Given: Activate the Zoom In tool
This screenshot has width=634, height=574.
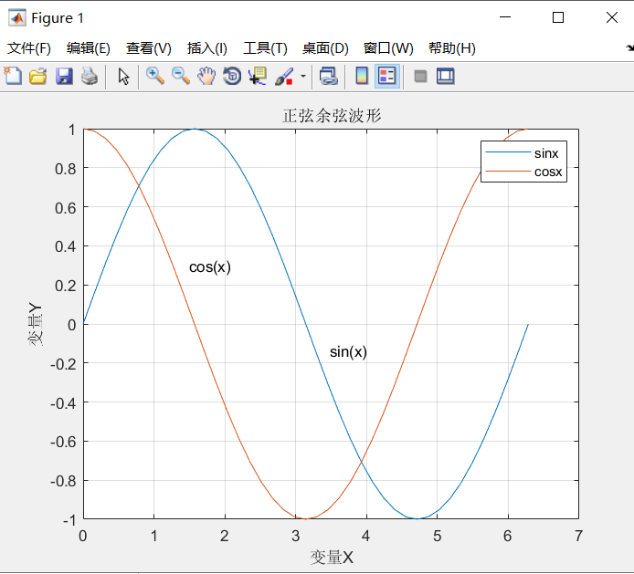Looking at the screenshot, I should [x=155, y=76].
